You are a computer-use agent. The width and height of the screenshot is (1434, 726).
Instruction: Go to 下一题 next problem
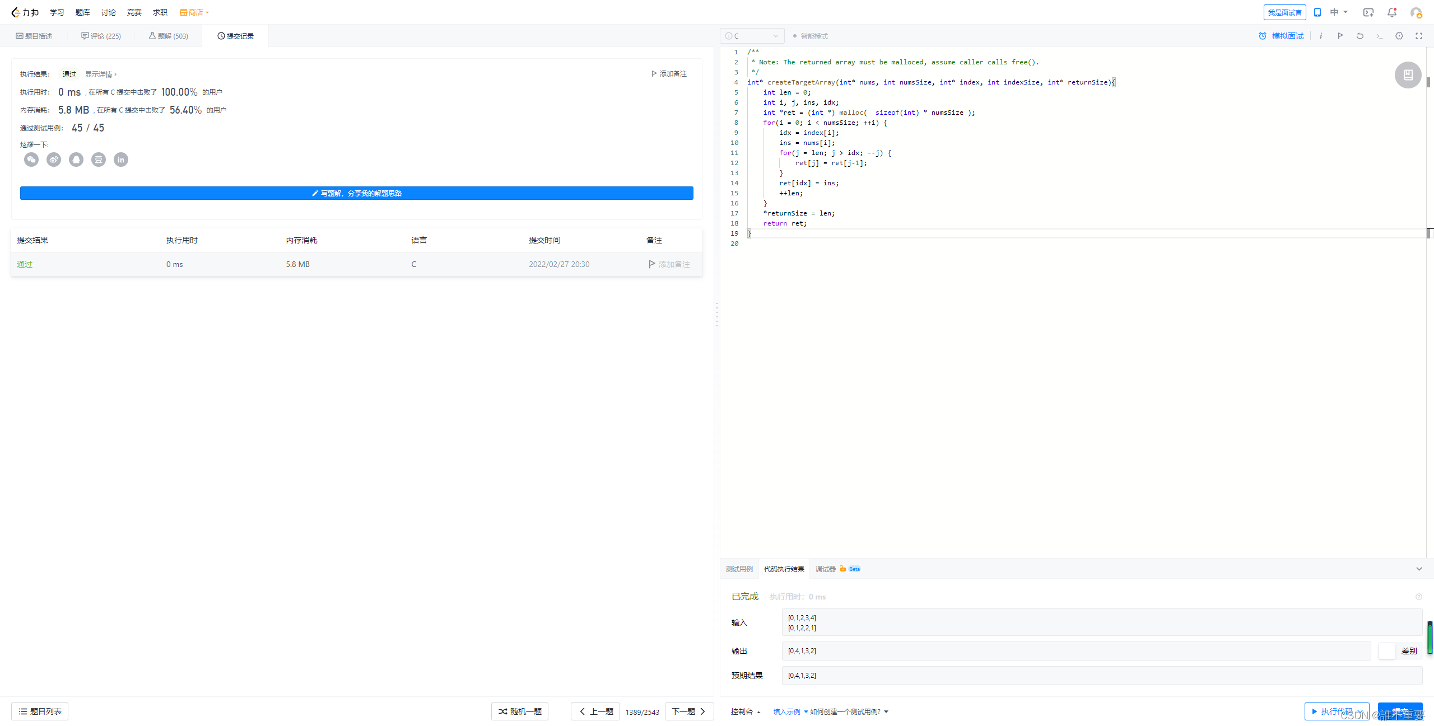coord(689,711)
